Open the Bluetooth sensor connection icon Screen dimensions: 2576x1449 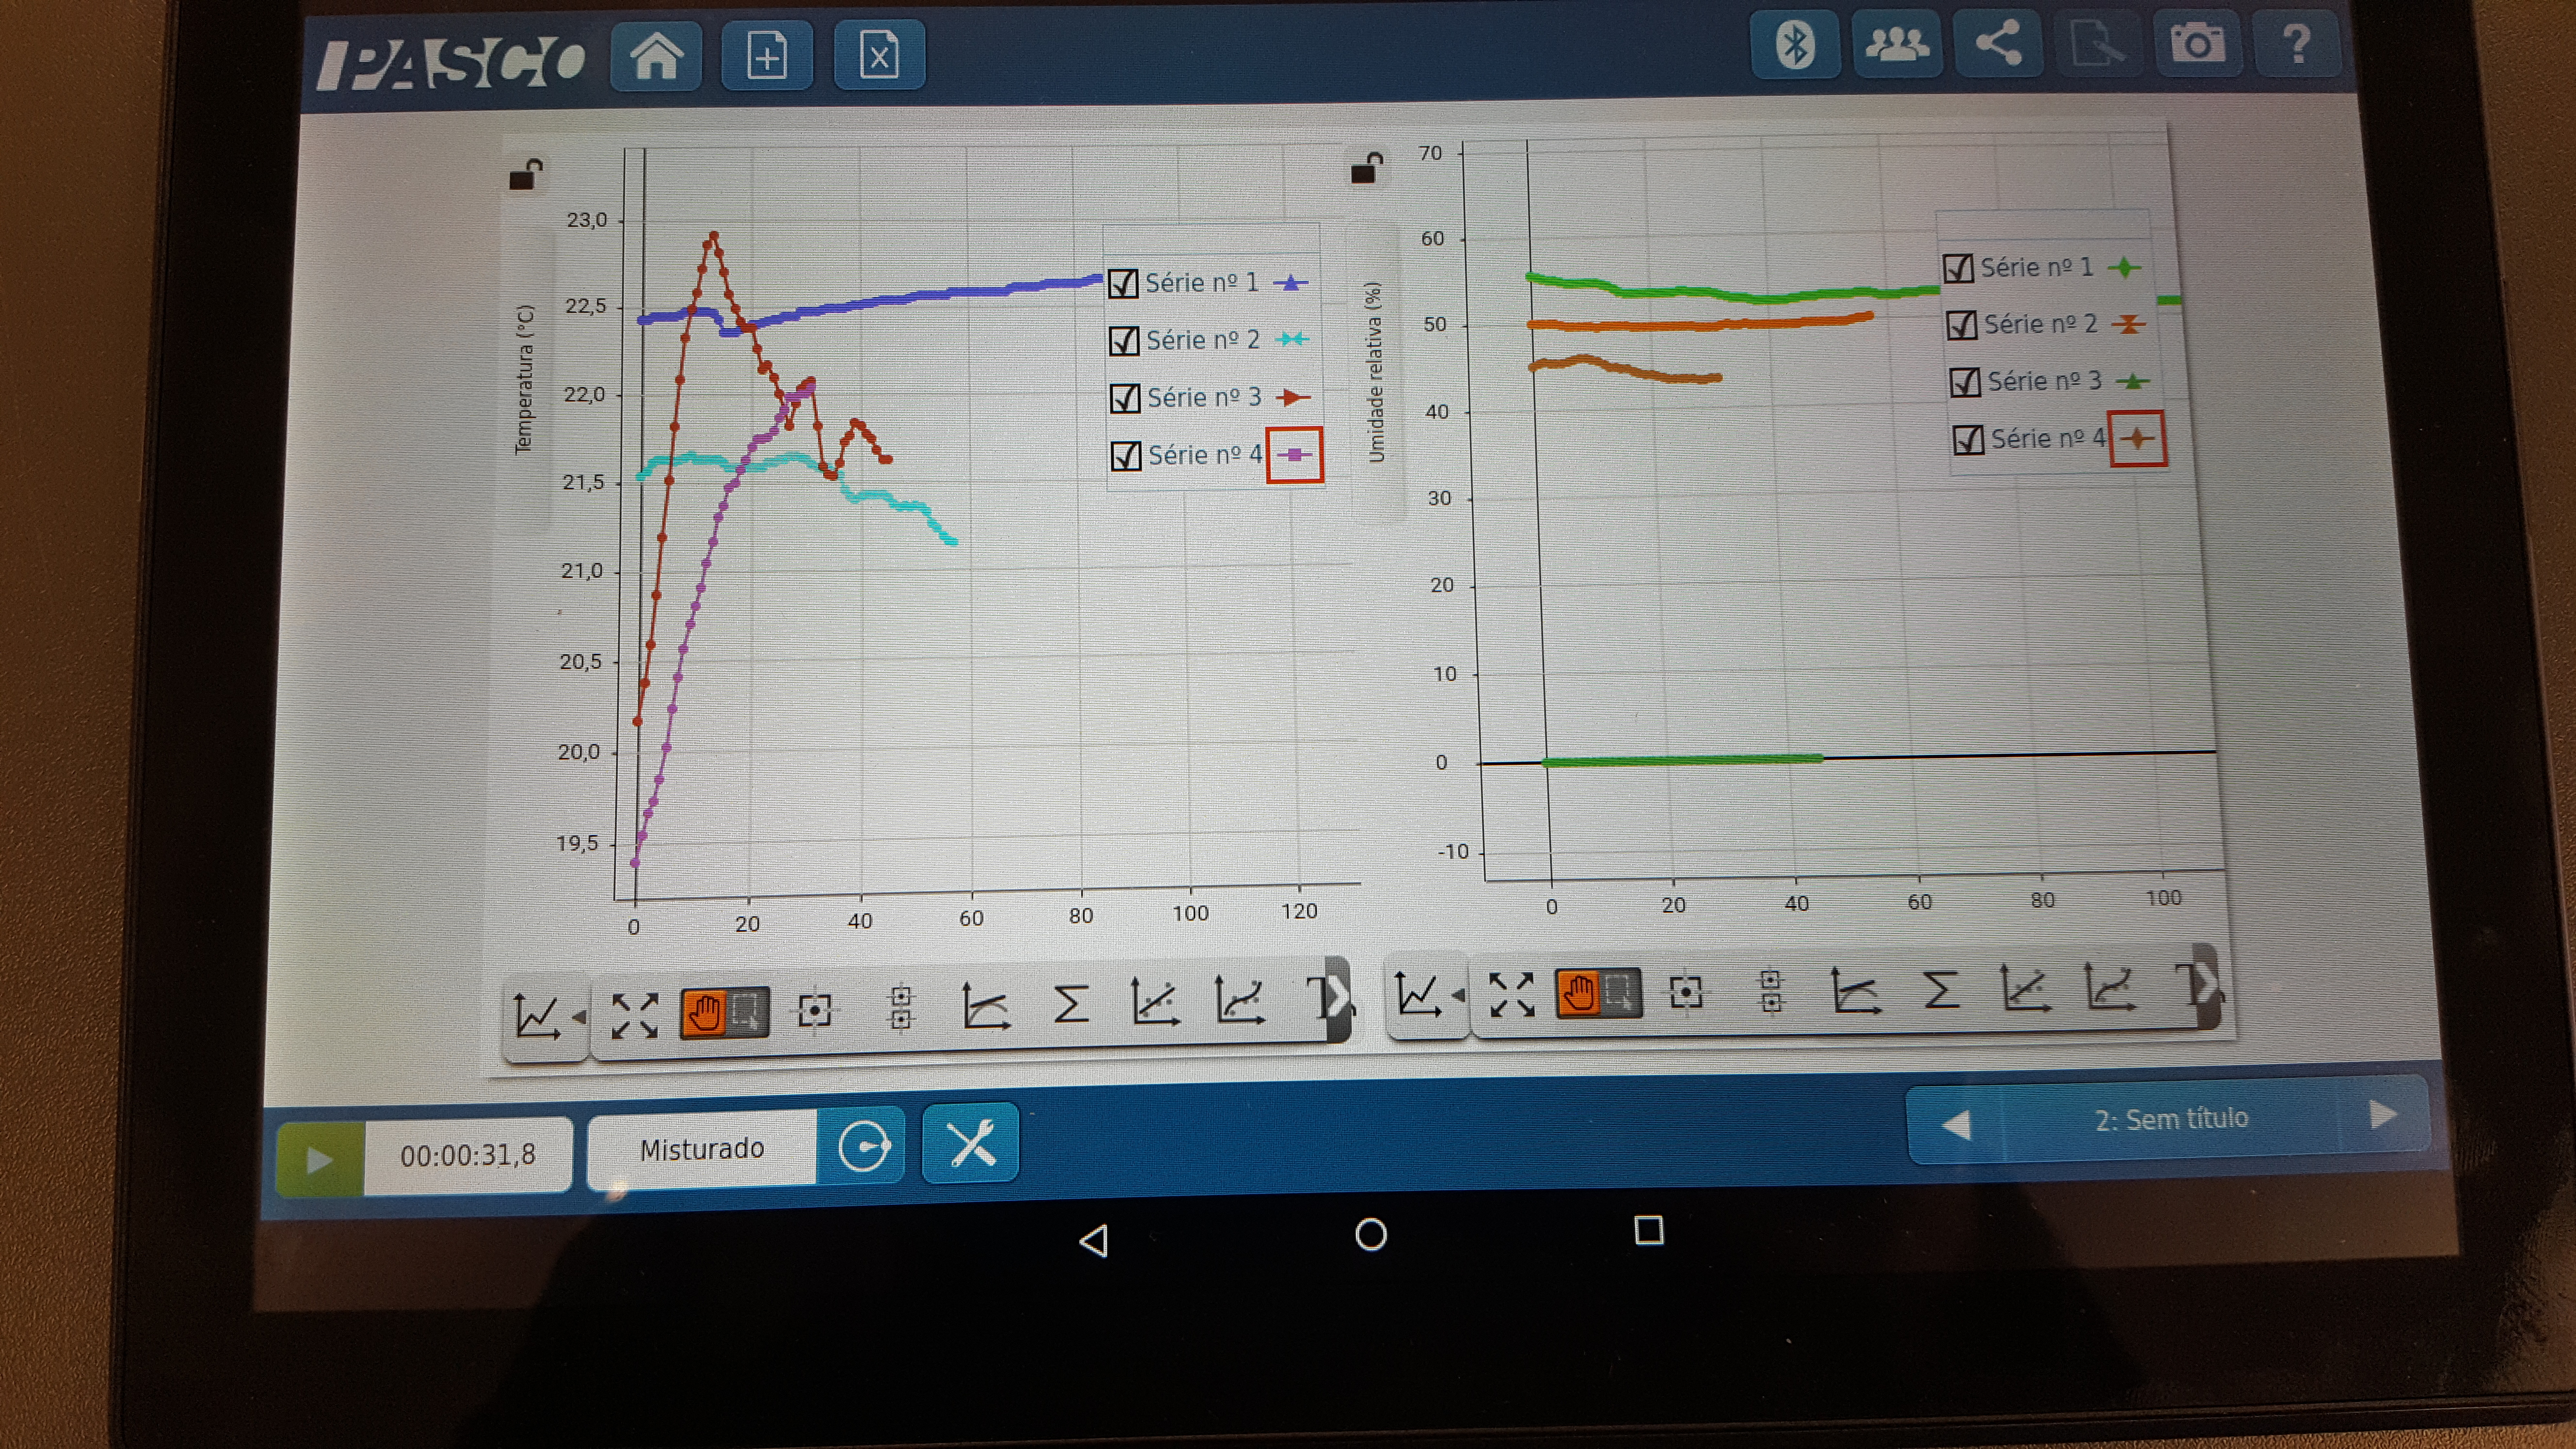click(1794, 45)
